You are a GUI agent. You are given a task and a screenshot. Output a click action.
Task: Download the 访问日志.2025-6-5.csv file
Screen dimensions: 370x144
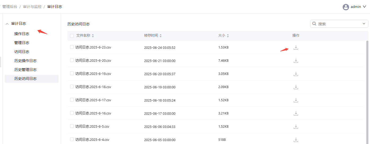(296, 127)
